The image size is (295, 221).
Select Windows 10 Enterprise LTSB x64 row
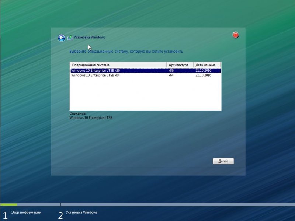(146, 75)
